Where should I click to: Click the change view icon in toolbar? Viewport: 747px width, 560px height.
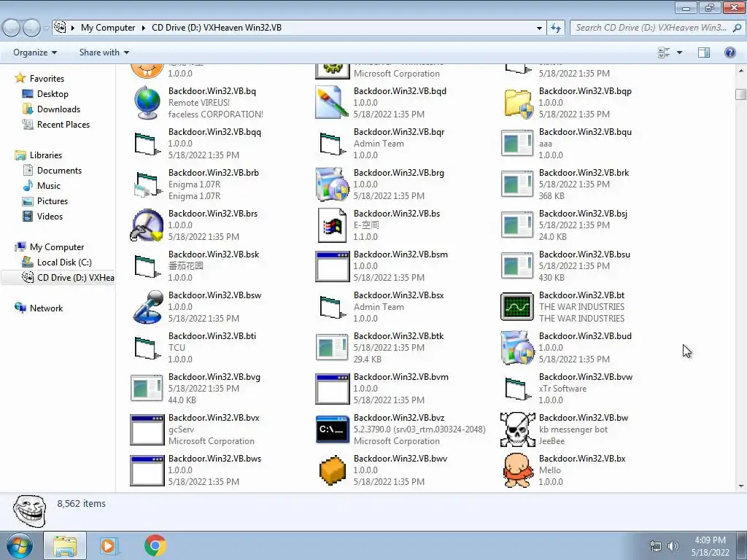tap(664, 52)
